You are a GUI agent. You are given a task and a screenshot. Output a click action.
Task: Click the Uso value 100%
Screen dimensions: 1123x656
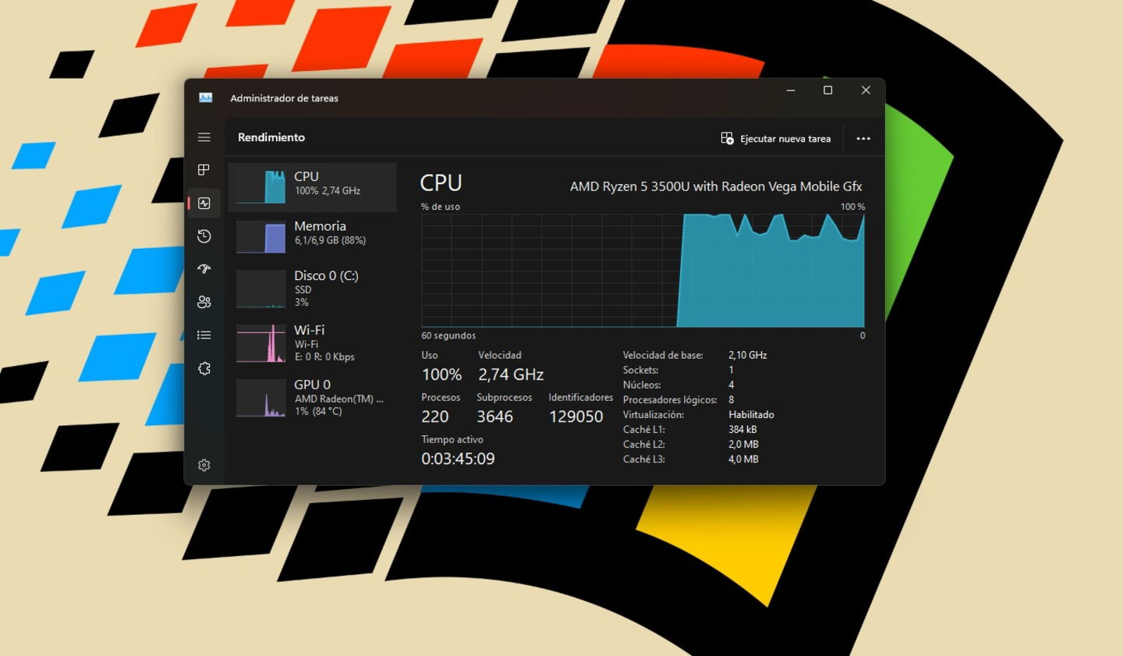point(442,374)
